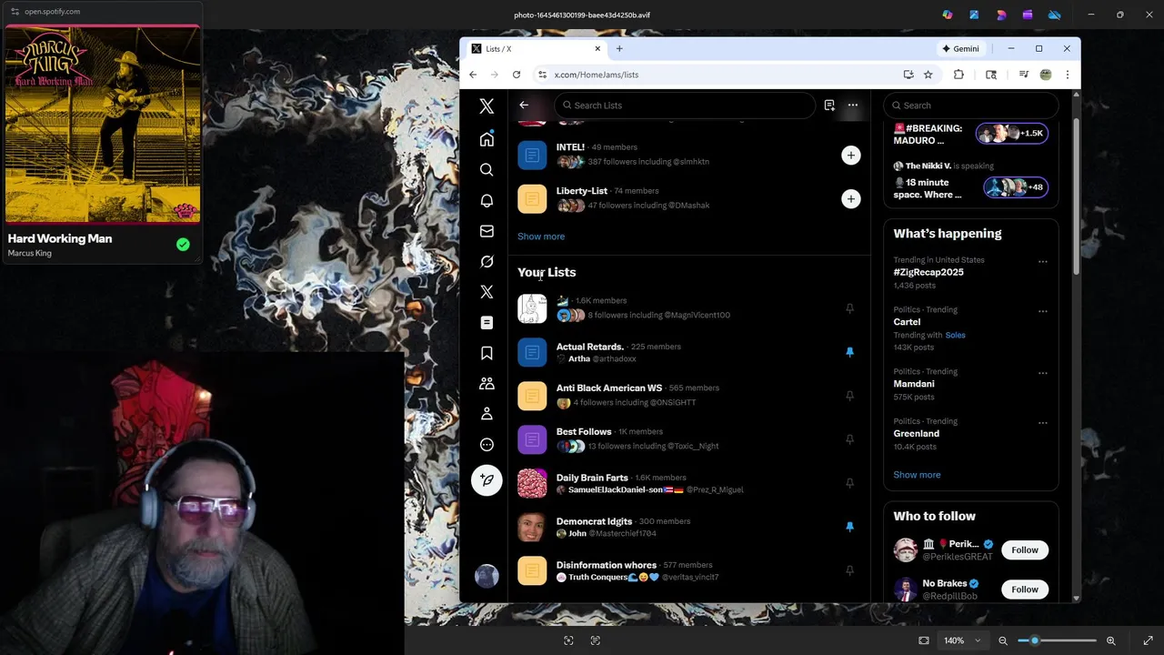The width and height of the screenshot is (1164, 655).
Task: Click the Post compose feather button
Action: click(487, 480)
